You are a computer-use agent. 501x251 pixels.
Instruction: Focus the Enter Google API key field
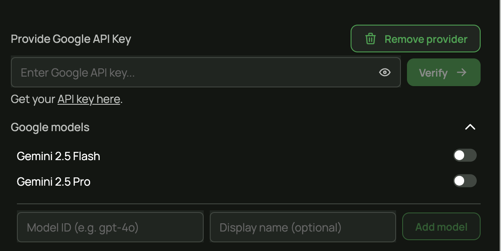coord(195,72)
